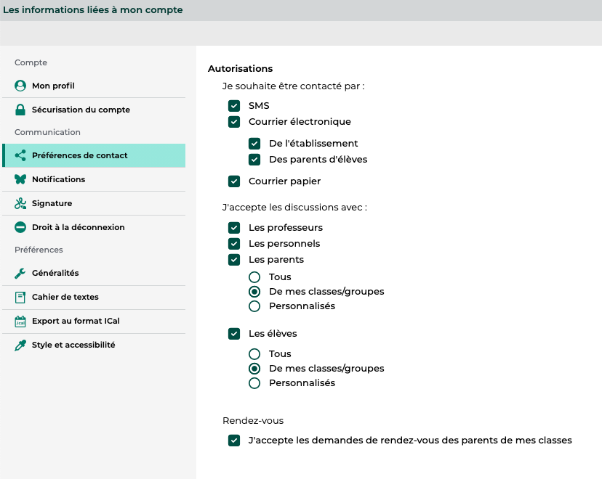Toggle the rendez-vous requests acceptance checkbox
The height and width of the screenshot is (479, 602).
point(234,440)
